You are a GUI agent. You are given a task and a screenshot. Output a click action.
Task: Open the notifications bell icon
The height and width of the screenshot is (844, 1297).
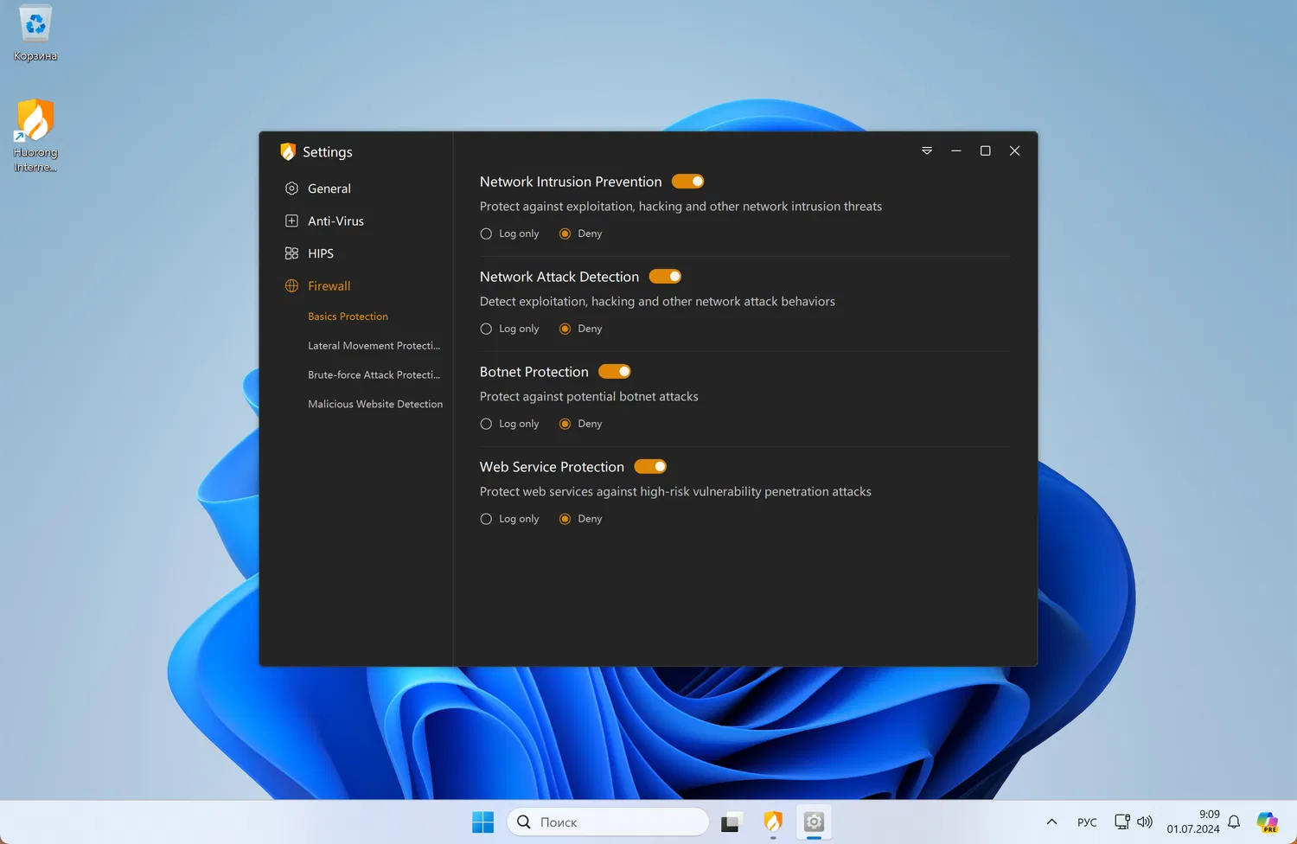coord(1235,822)
